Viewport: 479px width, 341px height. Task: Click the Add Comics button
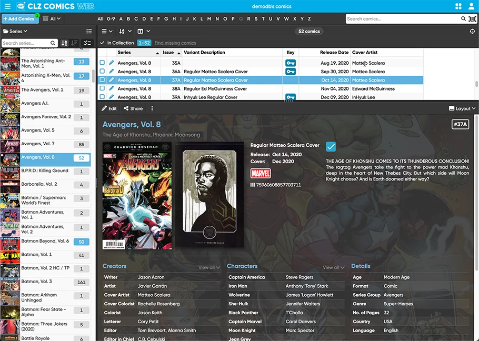20,18
